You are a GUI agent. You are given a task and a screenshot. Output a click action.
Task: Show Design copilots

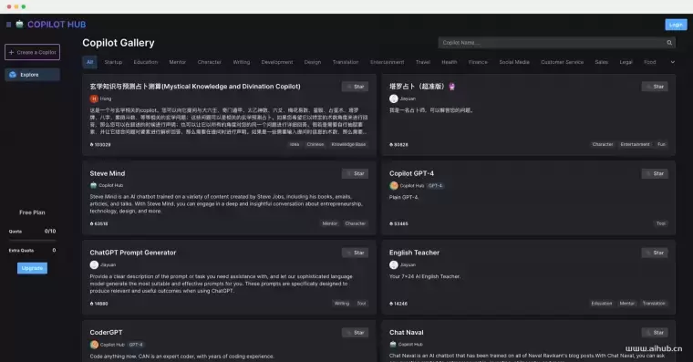pyautogui.click(x=313, y=62)
